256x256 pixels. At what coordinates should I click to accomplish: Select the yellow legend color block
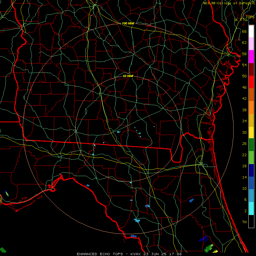click(251, 133)
